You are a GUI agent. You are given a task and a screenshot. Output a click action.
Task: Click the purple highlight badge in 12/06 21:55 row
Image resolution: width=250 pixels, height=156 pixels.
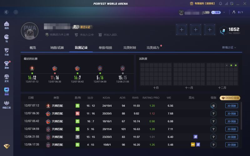[196, 137]
